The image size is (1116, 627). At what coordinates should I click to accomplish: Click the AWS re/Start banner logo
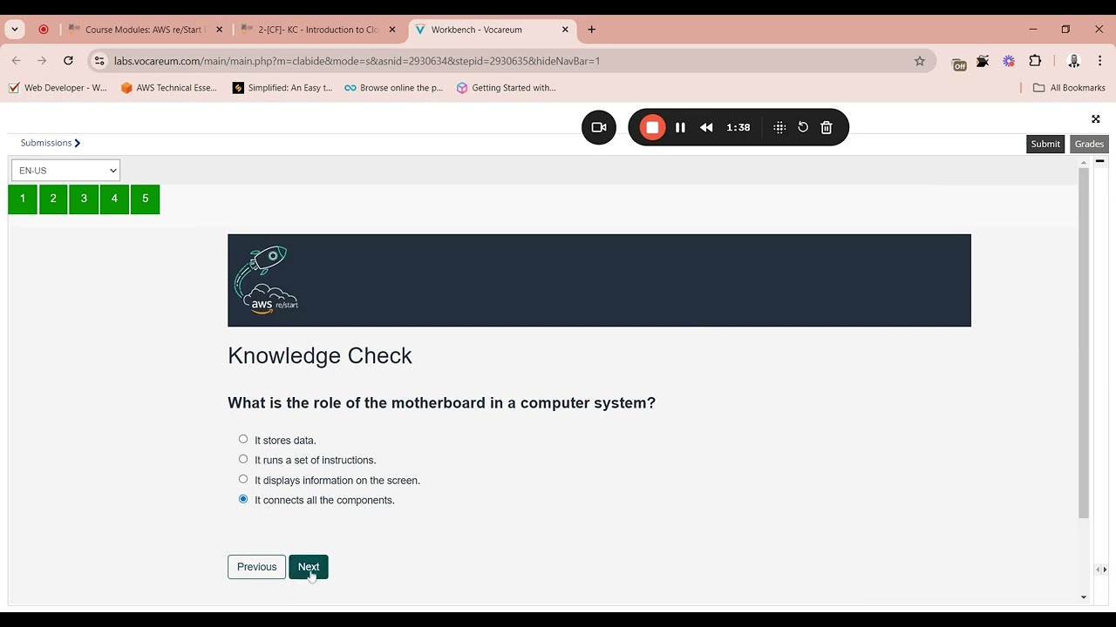point(267,280)
